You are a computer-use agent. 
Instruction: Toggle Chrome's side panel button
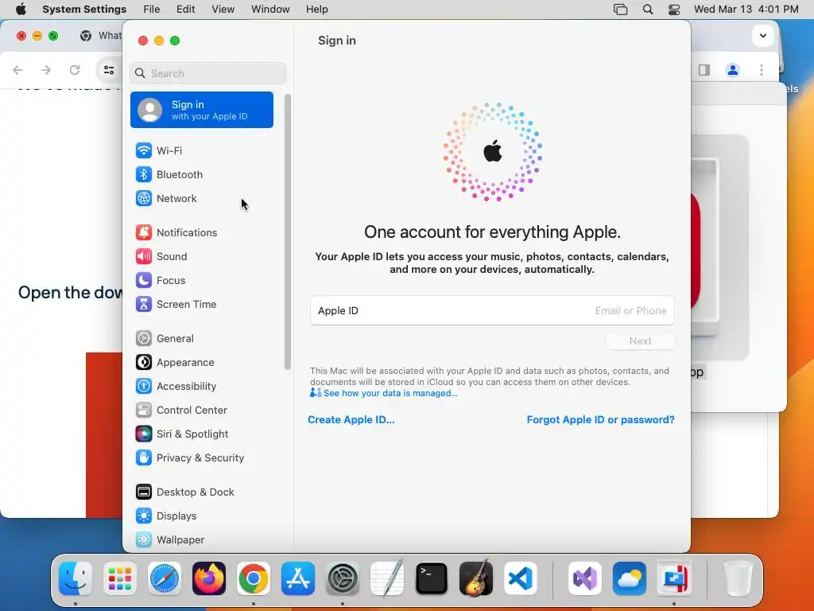[x=704, y=70]
